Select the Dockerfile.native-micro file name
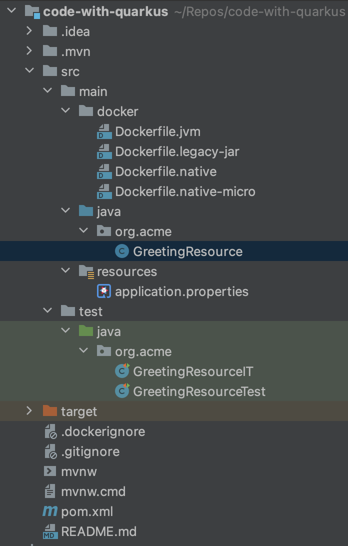Screen dimensions: 348x546 pos(185,191)
